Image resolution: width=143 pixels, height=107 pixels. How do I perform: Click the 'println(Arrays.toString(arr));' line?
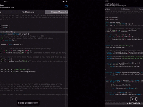point(18,72)
